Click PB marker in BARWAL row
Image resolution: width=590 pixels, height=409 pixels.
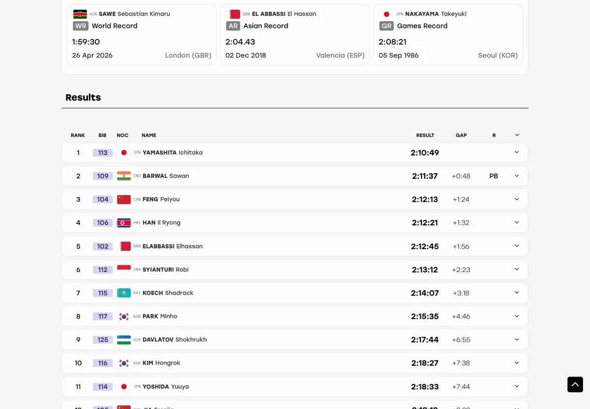point(494,176)
